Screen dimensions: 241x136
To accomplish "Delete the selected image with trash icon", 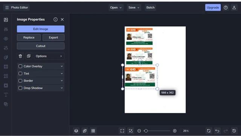I will [20, 56].
